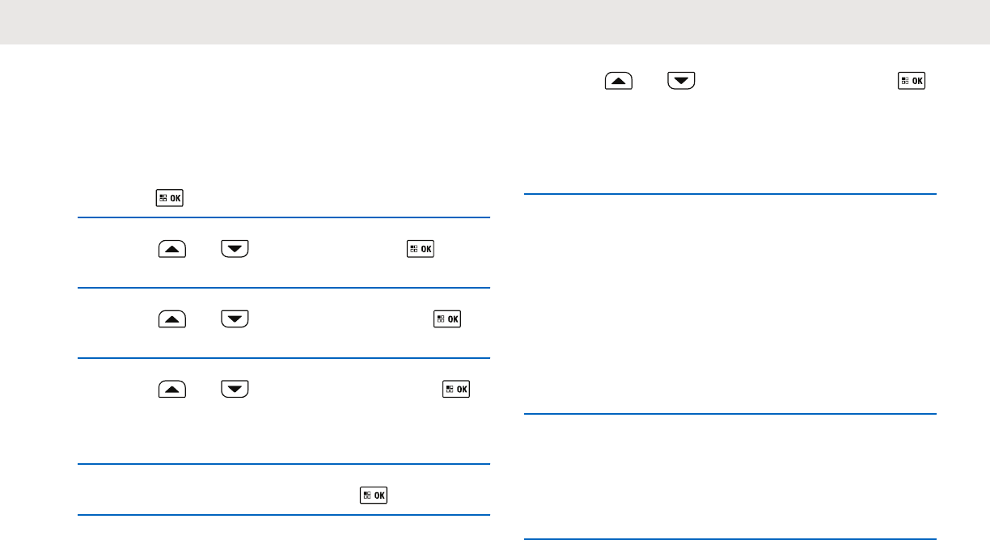Click the up arrow in the left column's first arrow row
This screenshot has width=990, height=540.
pyautogui.click(x=171, y=251)
